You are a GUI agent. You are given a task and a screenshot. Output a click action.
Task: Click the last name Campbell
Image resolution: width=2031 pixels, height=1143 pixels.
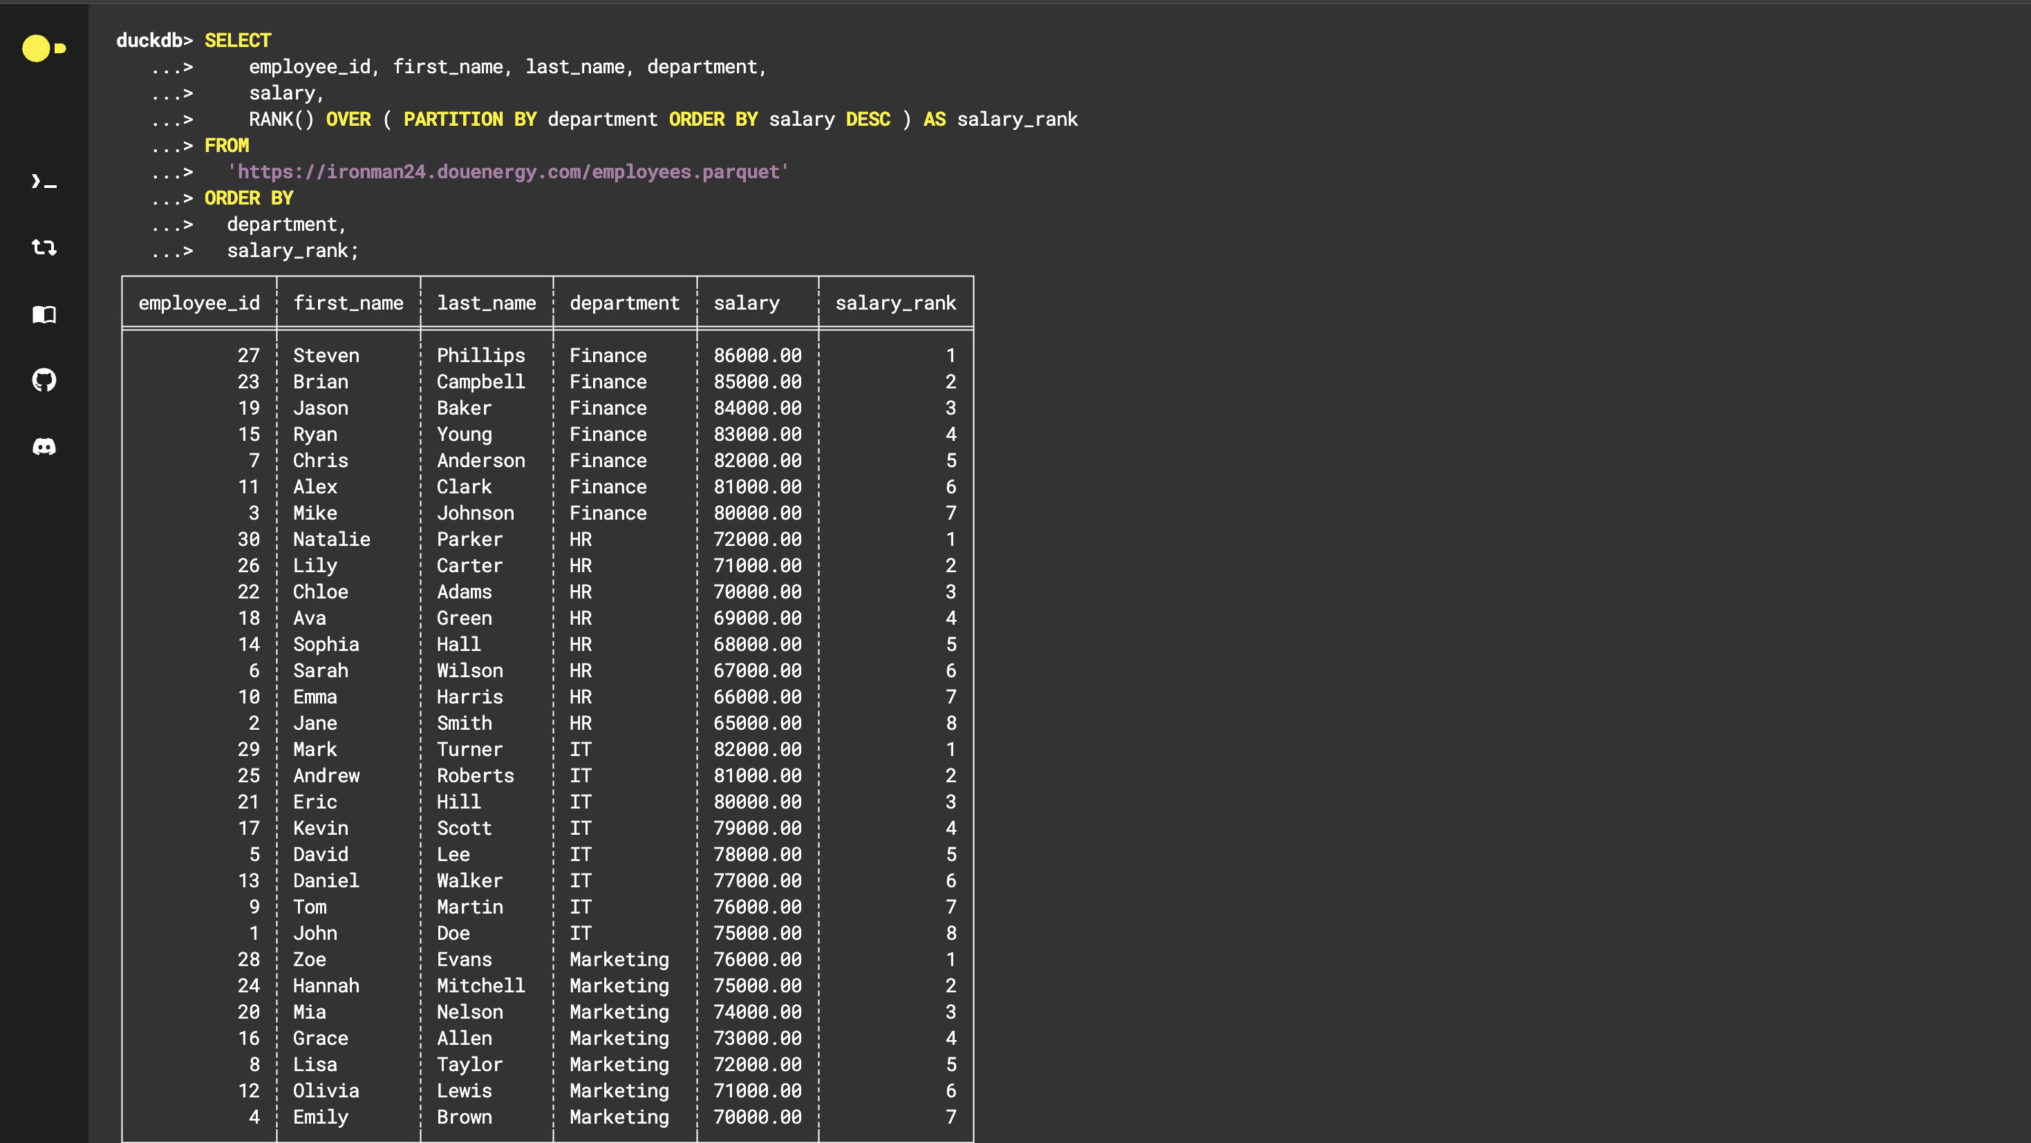[x=481, y=381]
